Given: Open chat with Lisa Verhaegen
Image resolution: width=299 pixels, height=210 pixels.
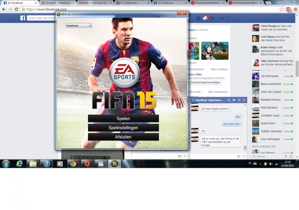Looking at the screenshot, I should click(273, 139).
